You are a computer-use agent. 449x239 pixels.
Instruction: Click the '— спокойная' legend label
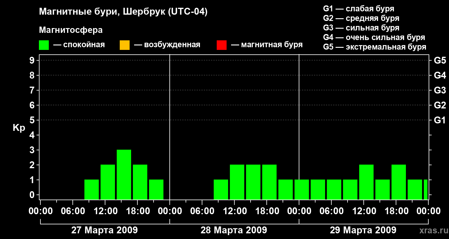coord(79,45)
